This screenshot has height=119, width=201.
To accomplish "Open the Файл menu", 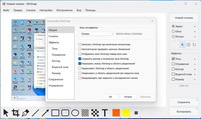I will click(x=6, y=10).
